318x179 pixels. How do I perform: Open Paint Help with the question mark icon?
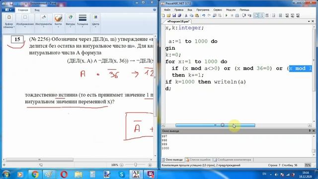[155, 10]
